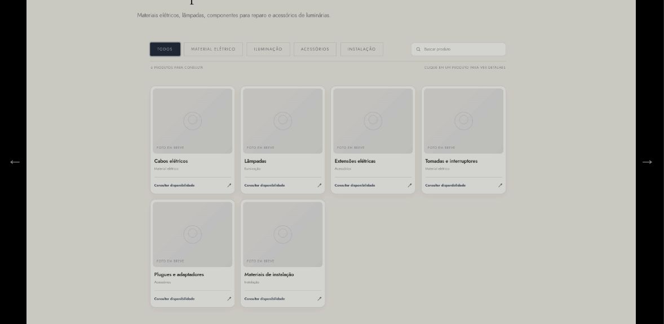Screen dimensions: 664x324
Task: Open Extensões elétricas photo placeholder
Action: [x=373, y=121]
